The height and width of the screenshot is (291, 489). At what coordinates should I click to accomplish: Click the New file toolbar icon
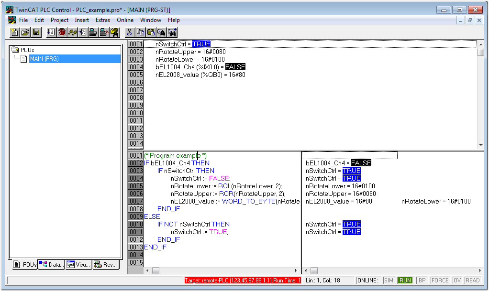(15, 32)
